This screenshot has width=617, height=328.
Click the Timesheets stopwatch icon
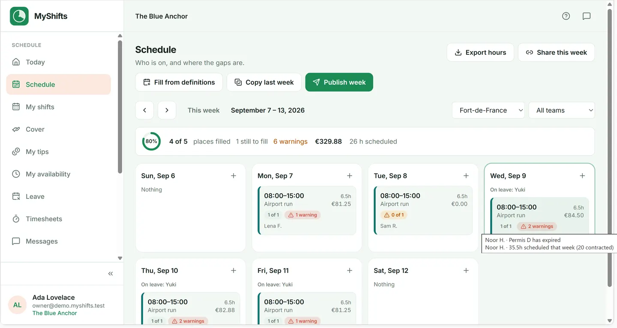[16, 219]
